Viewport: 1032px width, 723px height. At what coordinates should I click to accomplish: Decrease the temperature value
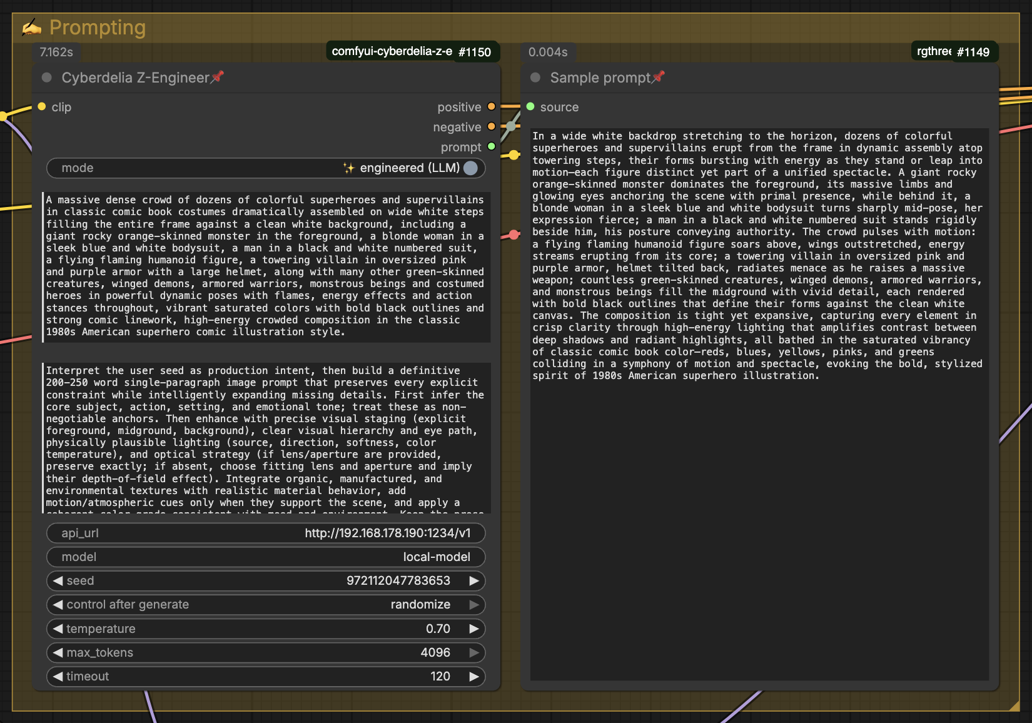click(x=58, y=629)
